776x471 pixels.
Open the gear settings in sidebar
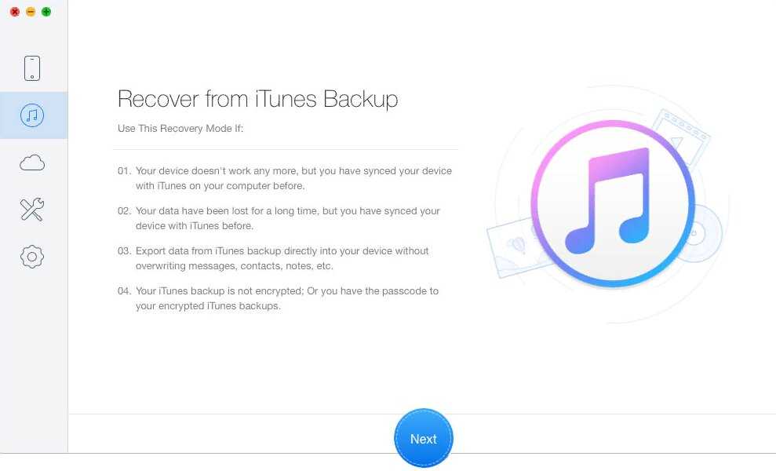point(32,257)
